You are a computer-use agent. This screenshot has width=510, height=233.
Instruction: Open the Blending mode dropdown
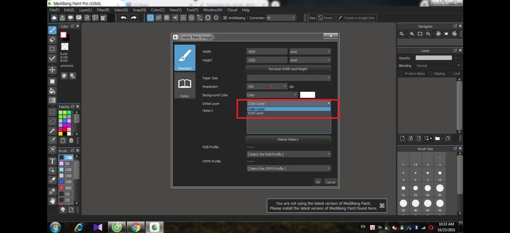438,66
